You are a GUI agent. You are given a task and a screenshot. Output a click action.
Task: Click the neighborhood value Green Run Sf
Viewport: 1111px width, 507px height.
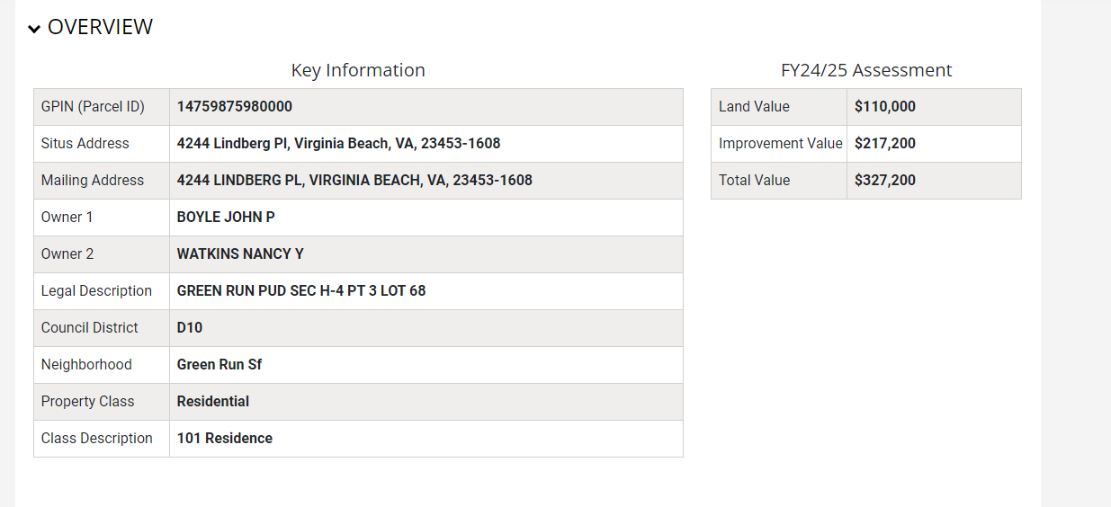[x=220, y=365]
